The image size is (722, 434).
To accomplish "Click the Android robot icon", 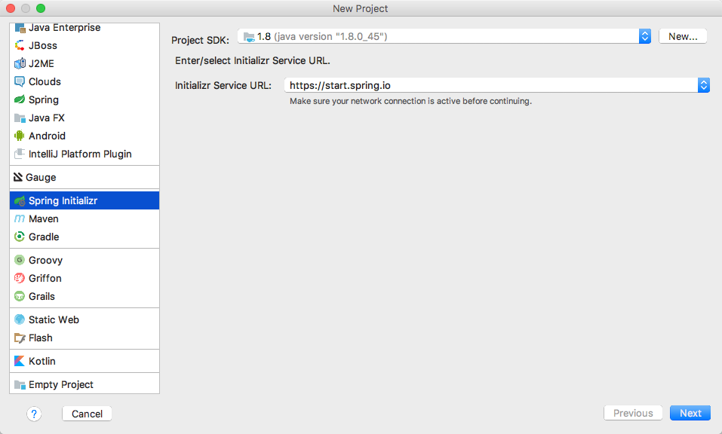I will point(20,136).
